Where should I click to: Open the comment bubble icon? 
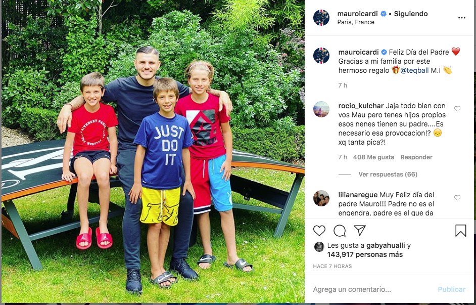click(340, 231)
